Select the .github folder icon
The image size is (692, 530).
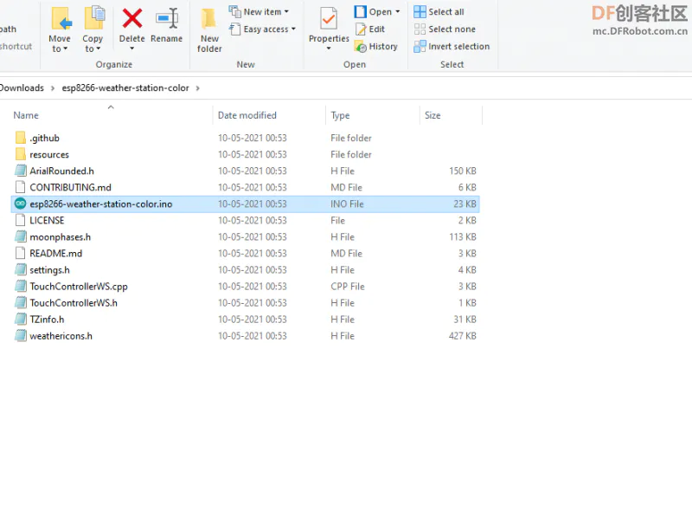pos(20,138)
